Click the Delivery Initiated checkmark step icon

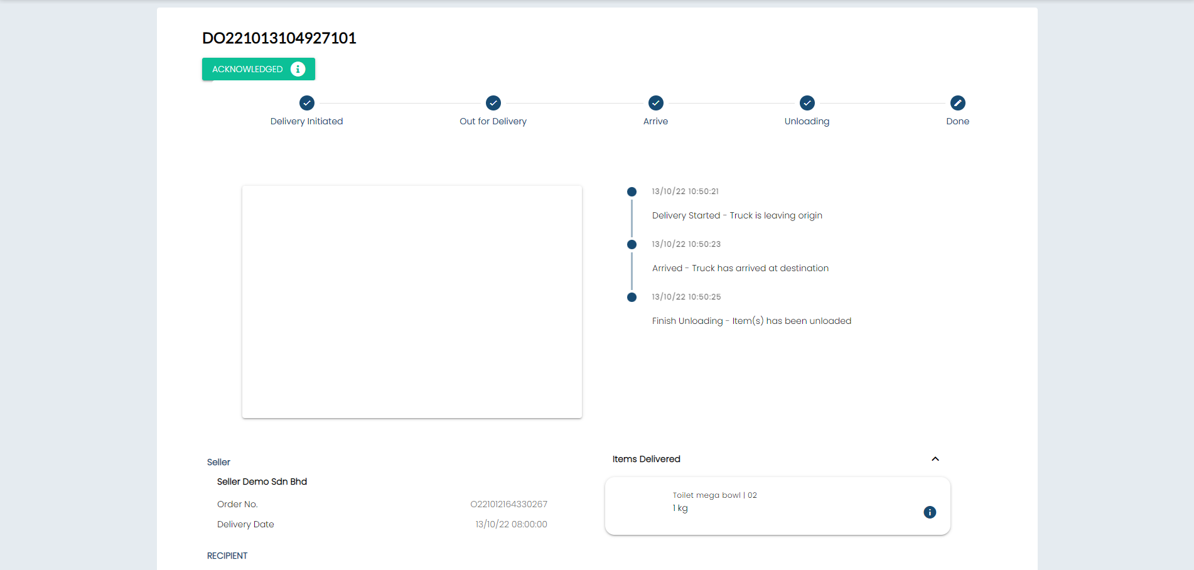coord(307,103)
